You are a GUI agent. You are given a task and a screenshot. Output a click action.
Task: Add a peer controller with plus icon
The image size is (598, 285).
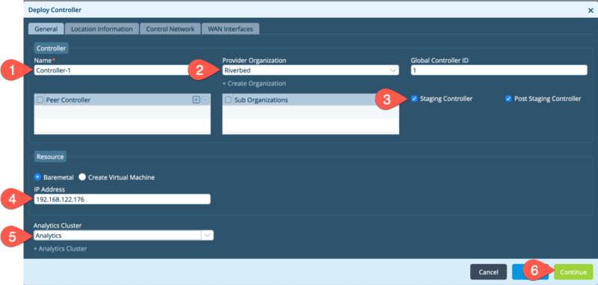tap(196, 99)
